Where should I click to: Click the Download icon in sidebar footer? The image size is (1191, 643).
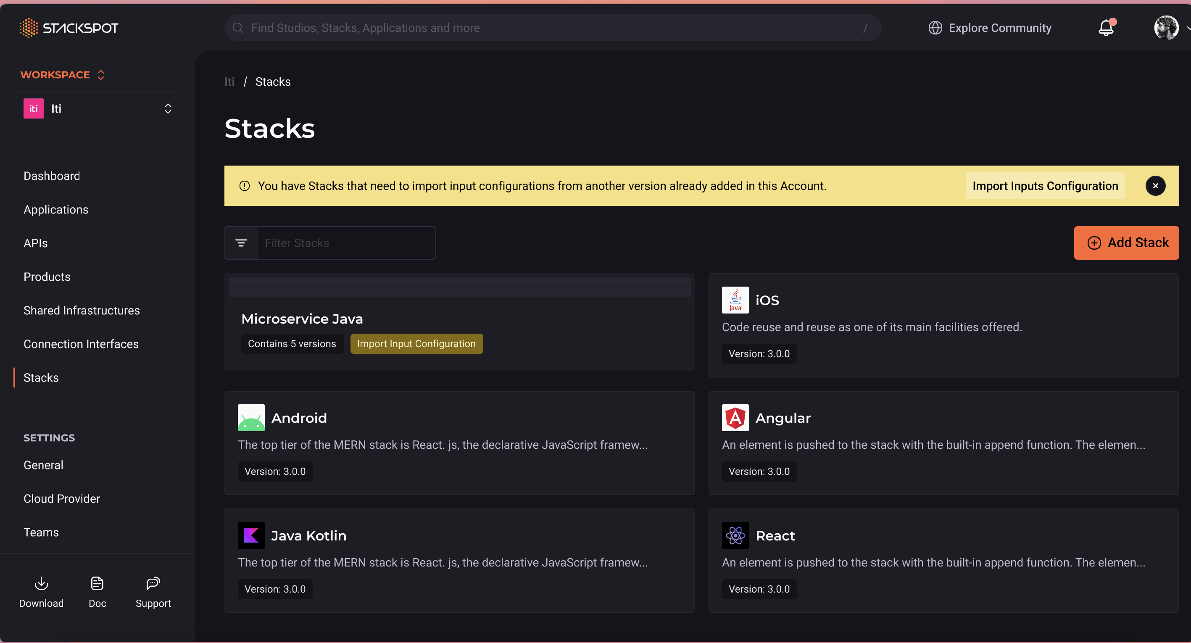[x=41, y=584]
